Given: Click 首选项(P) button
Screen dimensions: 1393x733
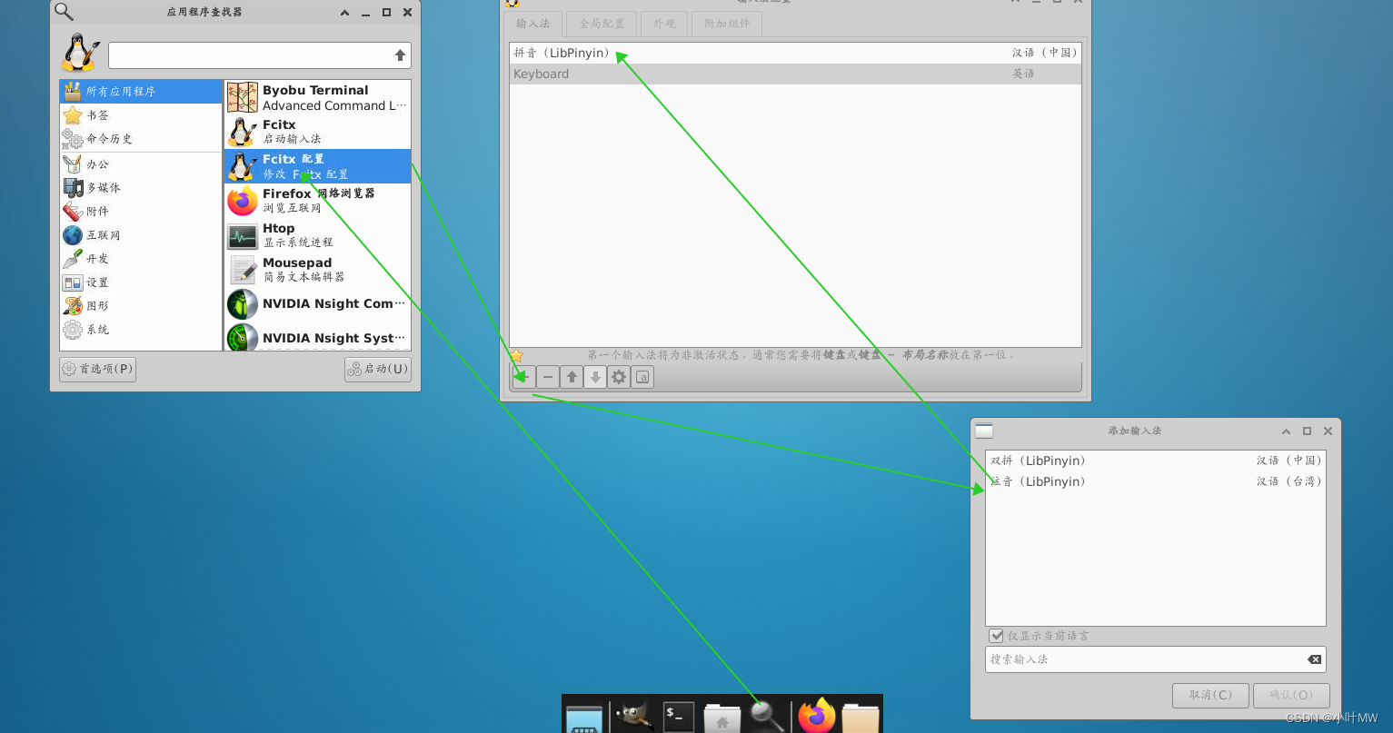Looking at the screenshot, I should (97, 369).
